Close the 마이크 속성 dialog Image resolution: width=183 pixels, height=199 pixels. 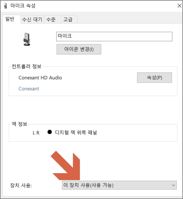180,6
